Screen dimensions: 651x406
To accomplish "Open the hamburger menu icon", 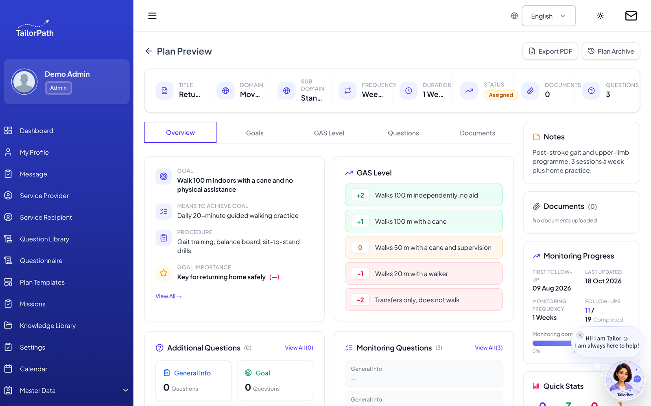I will [152, 16].
